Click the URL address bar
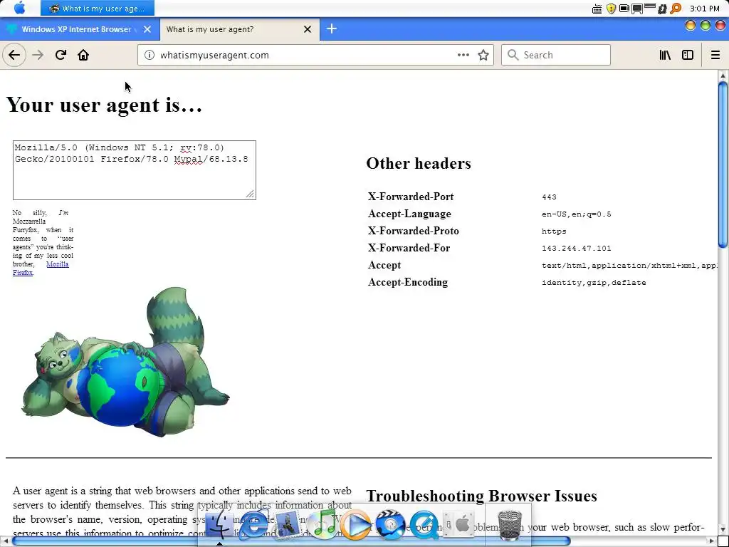The height and width of the screenshot is (547, 729). point(315,55)
